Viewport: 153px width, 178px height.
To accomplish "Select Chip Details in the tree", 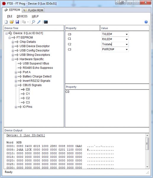I will 28,42.
